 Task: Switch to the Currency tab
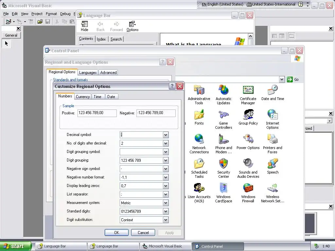[x=83, y=97]
